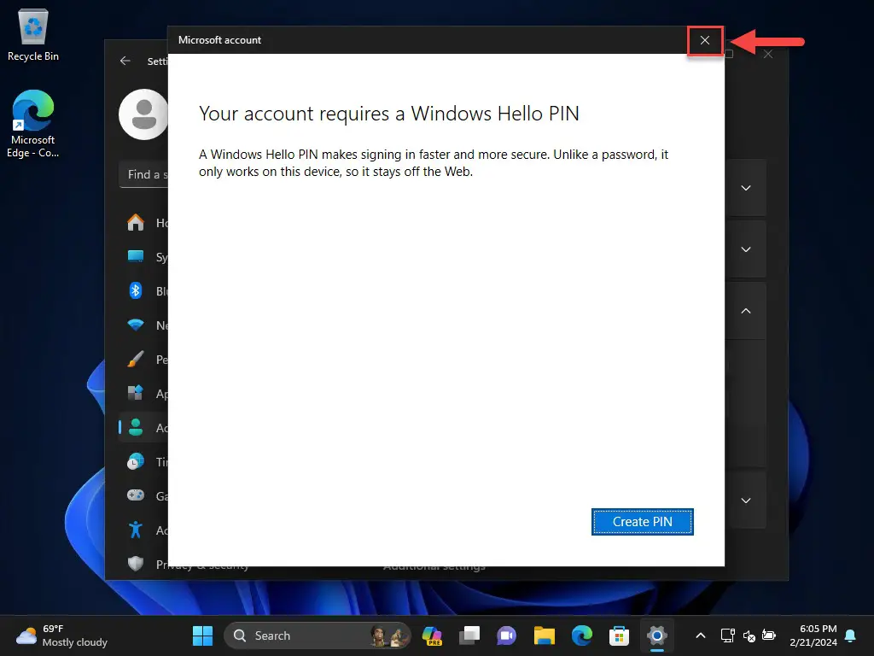Click the Create PIN button

(x=642, y=522)
